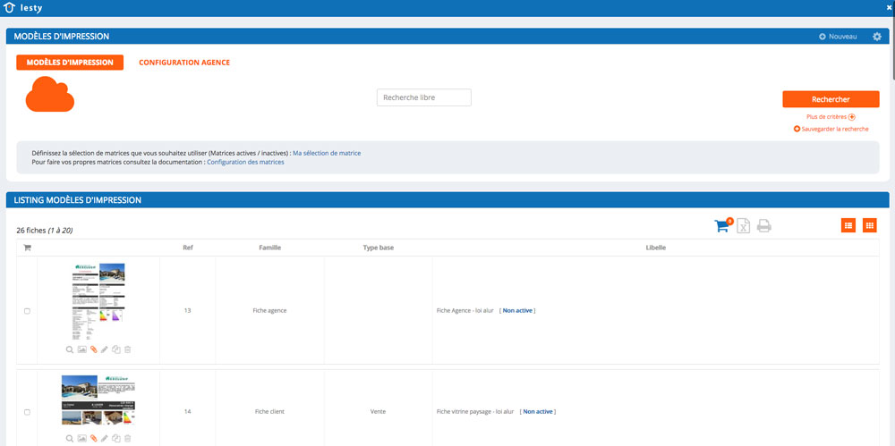Click the printer icon above the listing

point(763,226)
